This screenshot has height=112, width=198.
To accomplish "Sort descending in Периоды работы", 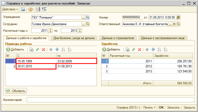I will (x=69, y=50).
